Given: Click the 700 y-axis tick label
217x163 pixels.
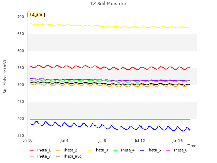Looking at the screenshot, I should [21, 17].
